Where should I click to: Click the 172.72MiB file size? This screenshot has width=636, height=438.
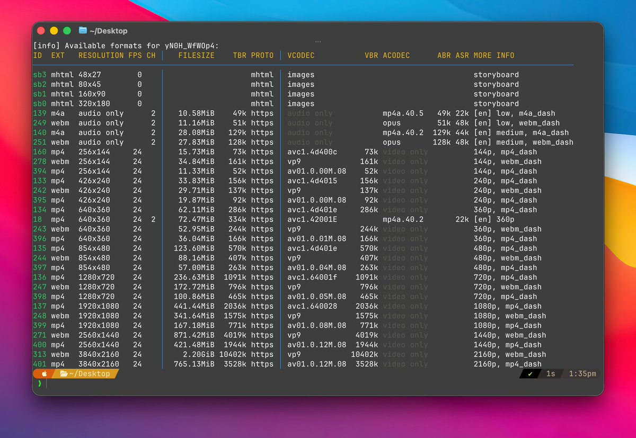point(194,287)
